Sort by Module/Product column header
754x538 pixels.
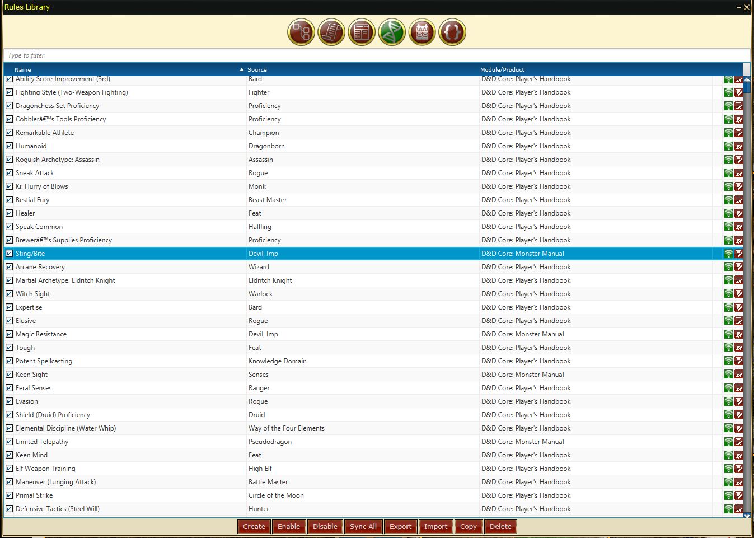[502, 70]
